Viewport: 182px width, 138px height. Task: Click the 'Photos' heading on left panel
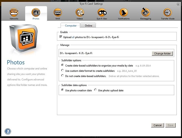16,62
